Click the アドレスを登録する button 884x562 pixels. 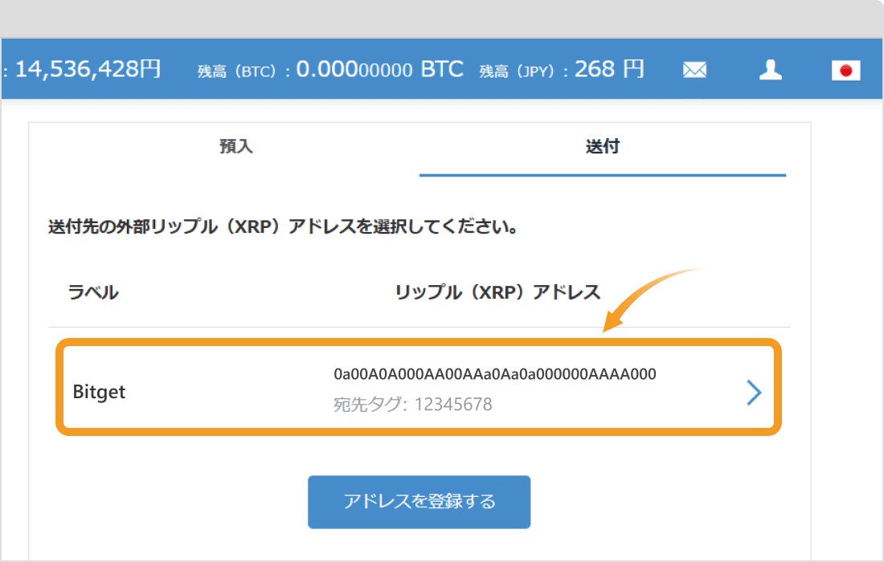pos(419,501)
